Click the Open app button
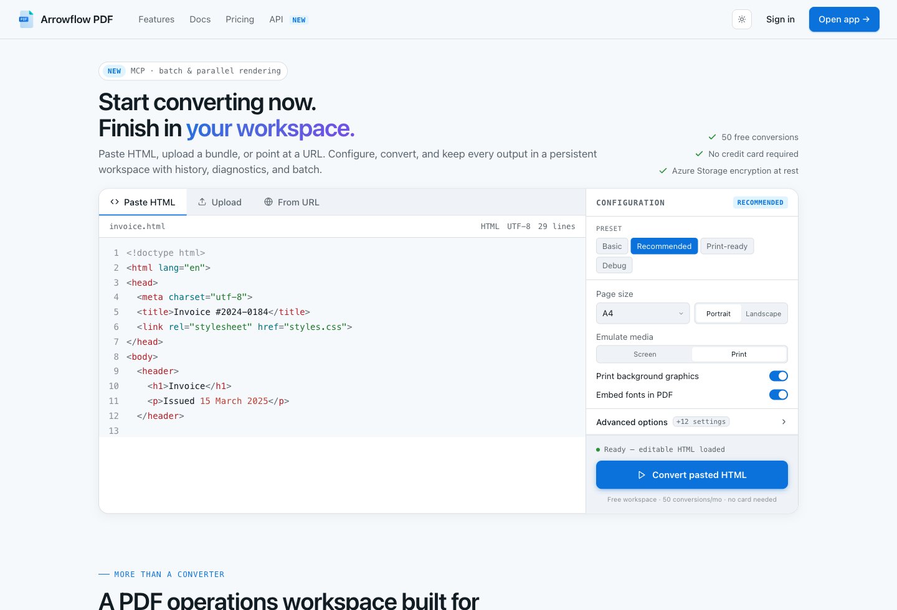The image size is (897, 610). tap(844, 19)
